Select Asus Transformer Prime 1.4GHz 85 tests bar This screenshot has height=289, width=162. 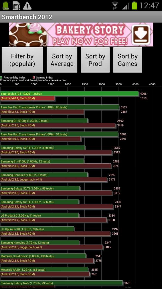59,107
